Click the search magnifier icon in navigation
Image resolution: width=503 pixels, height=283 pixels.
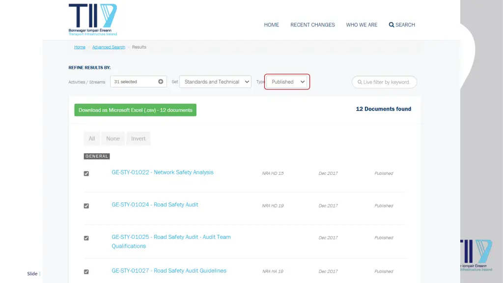[391, 25]
